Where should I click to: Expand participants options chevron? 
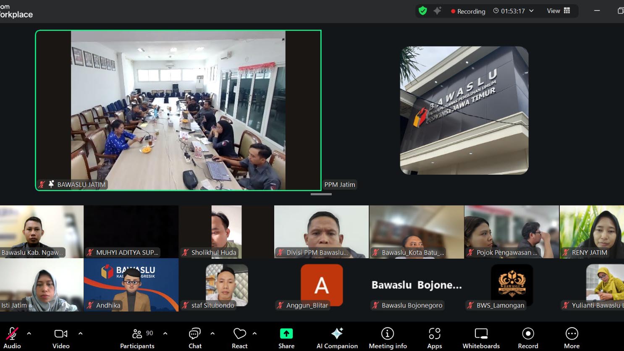(x=165, y=333)
